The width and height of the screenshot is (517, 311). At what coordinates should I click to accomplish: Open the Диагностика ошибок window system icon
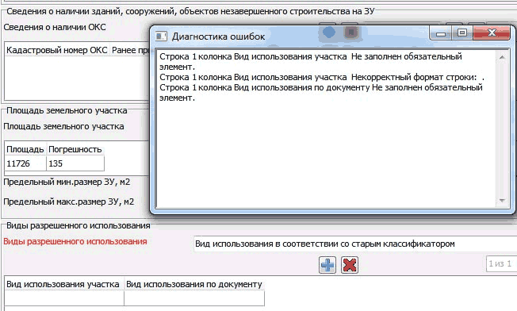[x=161, y=36]
